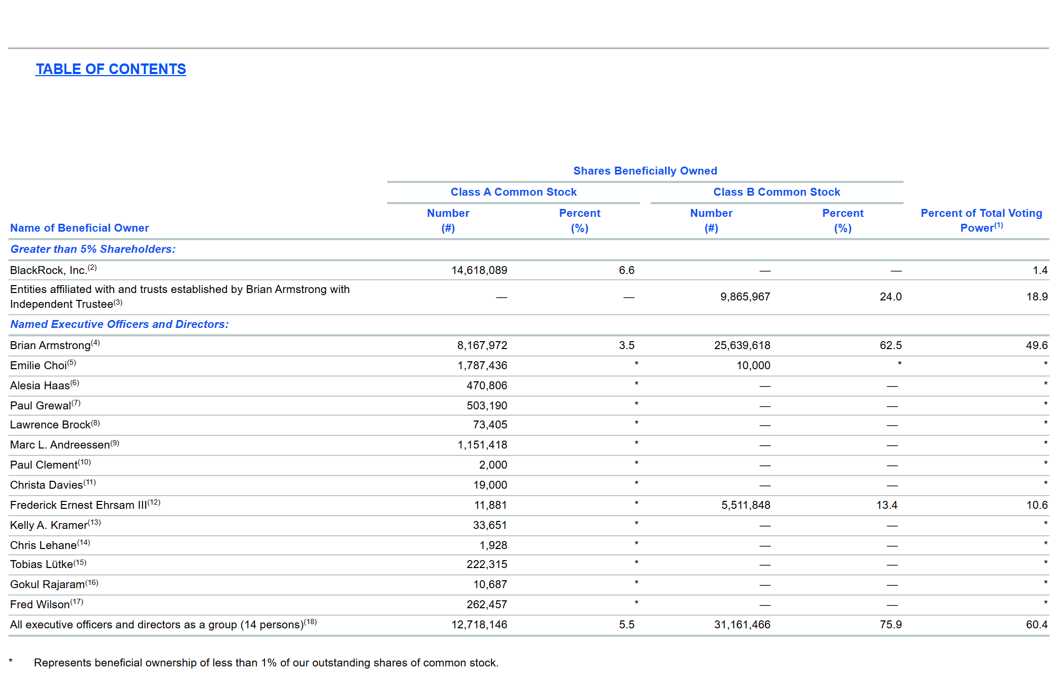The width and height of the screenshot is (1058, 677).
Task: Click the 'Brian Armstrong' row name
Action: point(50,345)
